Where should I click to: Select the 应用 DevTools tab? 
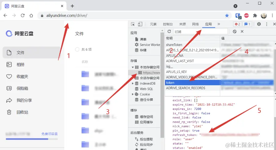(208, 24)
